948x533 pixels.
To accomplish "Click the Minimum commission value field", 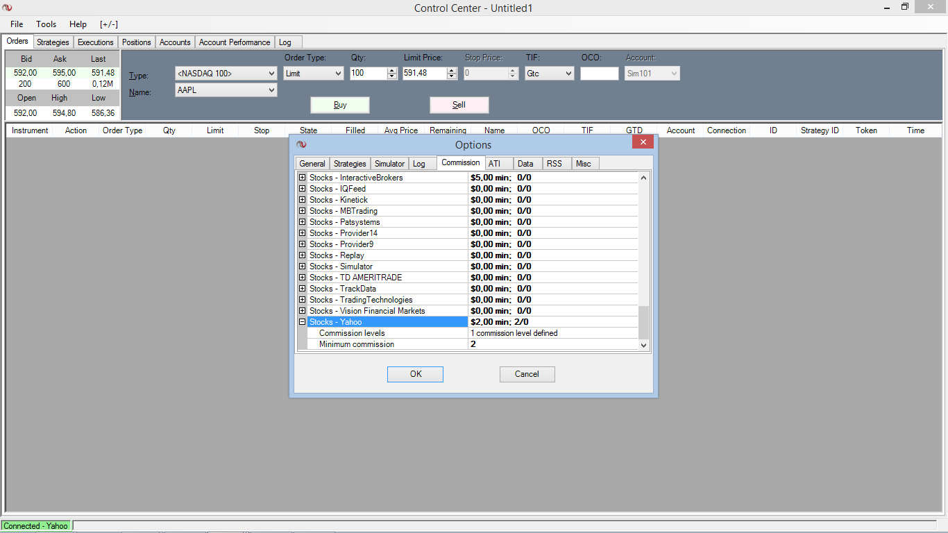I will tap(552, 344).
